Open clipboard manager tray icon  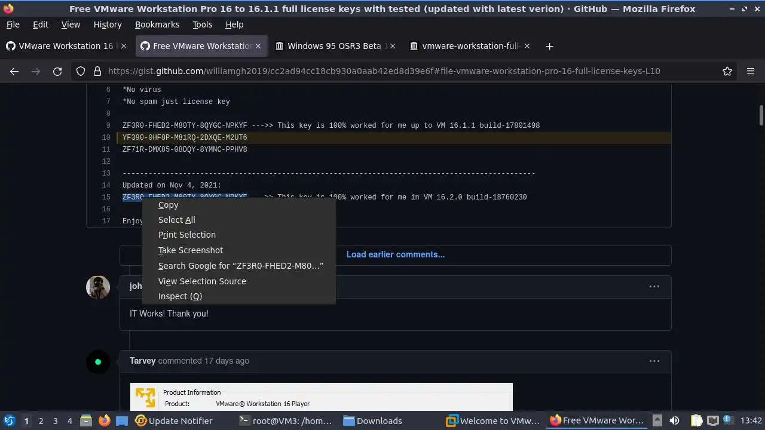[696, 420]
